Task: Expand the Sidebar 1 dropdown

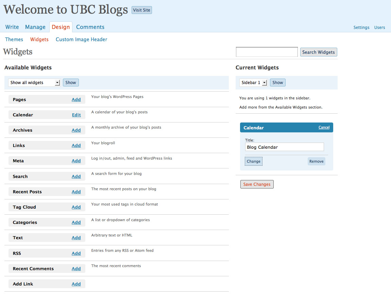Action: point(253,83)
